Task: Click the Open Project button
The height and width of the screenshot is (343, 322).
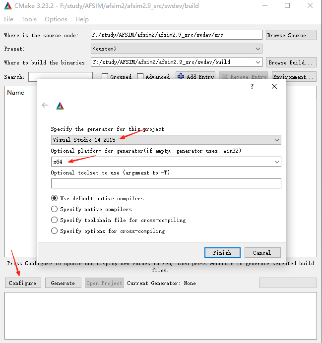Action: pos(105,283)
